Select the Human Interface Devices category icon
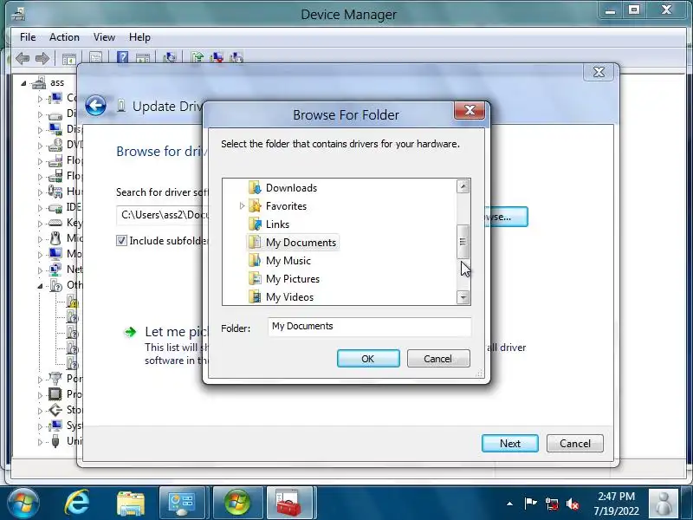 click(55, 192)
